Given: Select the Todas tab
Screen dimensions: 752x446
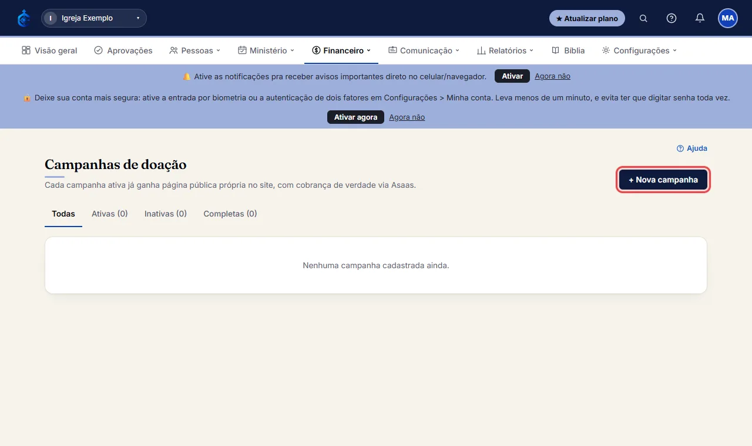Looking at the screenshot, I should point(63,214).
